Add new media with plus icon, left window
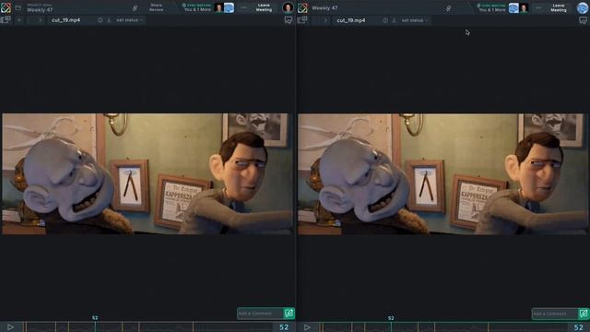The height and width of the screenshot is (332, 590). (19, 20)
